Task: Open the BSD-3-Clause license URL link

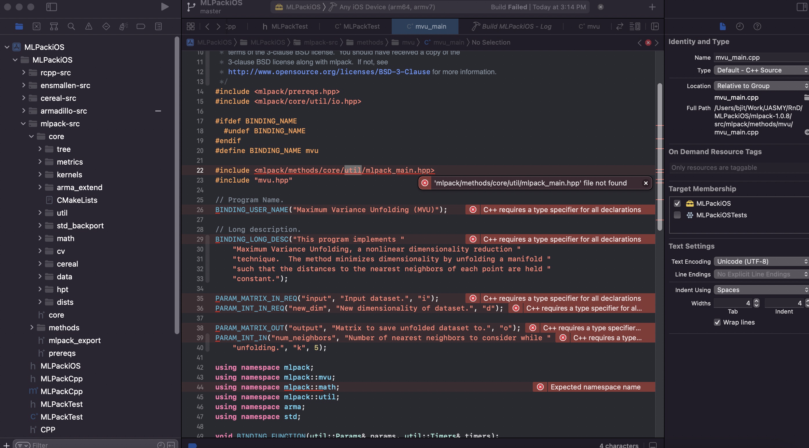Action: [329, 72]
